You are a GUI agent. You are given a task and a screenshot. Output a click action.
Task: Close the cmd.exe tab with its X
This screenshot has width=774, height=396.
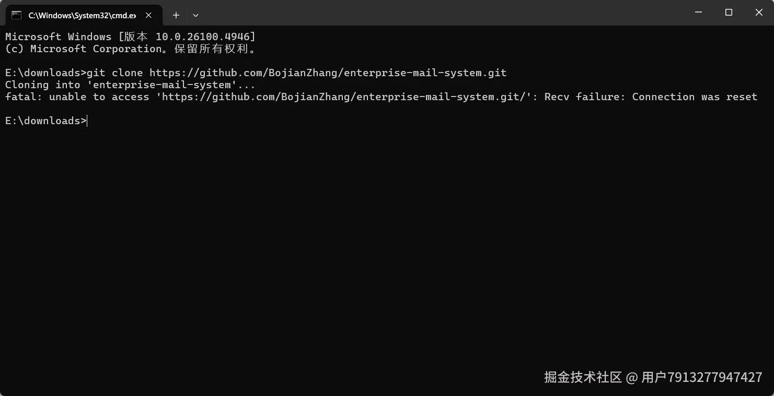(x=148, y=15)
